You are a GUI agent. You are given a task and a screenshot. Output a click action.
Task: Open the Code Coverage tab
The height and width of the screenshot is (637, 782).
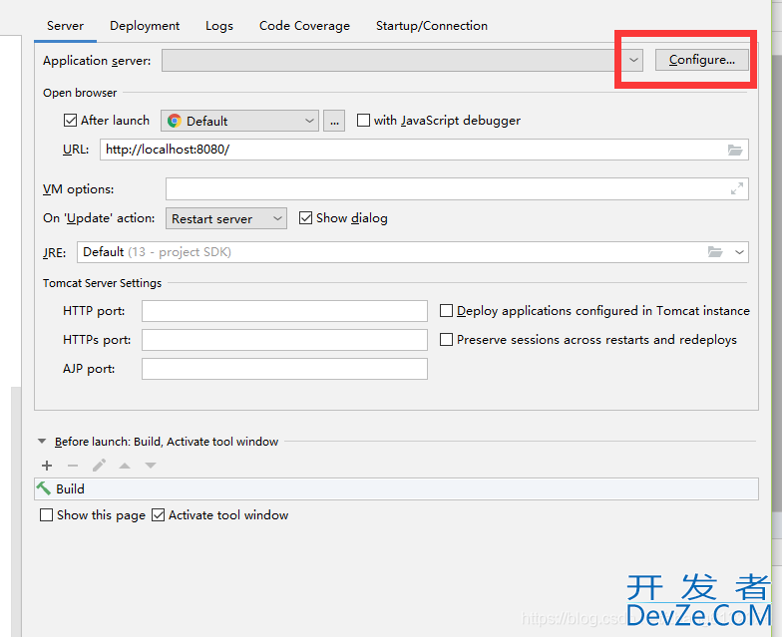click(x=305, y=26)
